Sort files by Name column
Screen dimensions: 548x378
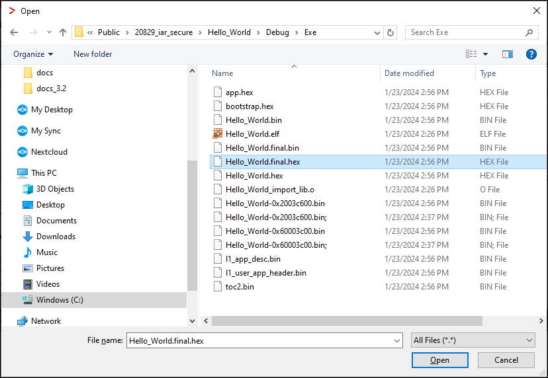(x=222, y=73)
